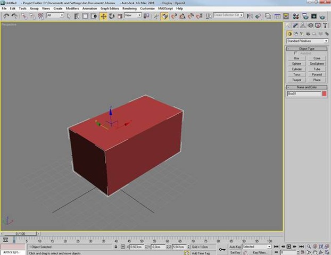Switch to Cameras creation category
The image size is (331, 255).
click(x=308, y=33)
